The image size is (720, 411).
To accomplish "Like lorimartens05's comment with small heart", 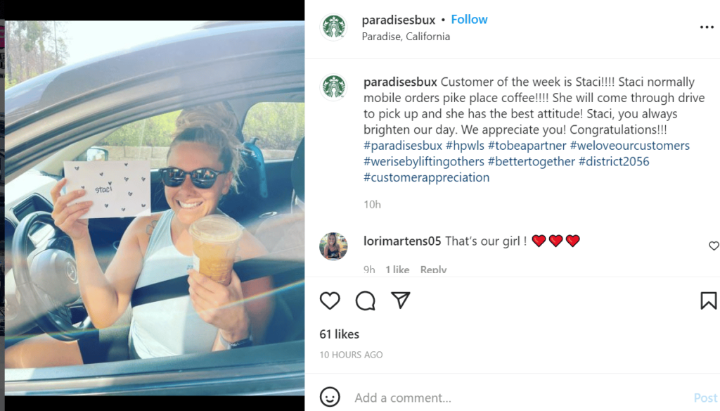I will (x=714, y=246).
